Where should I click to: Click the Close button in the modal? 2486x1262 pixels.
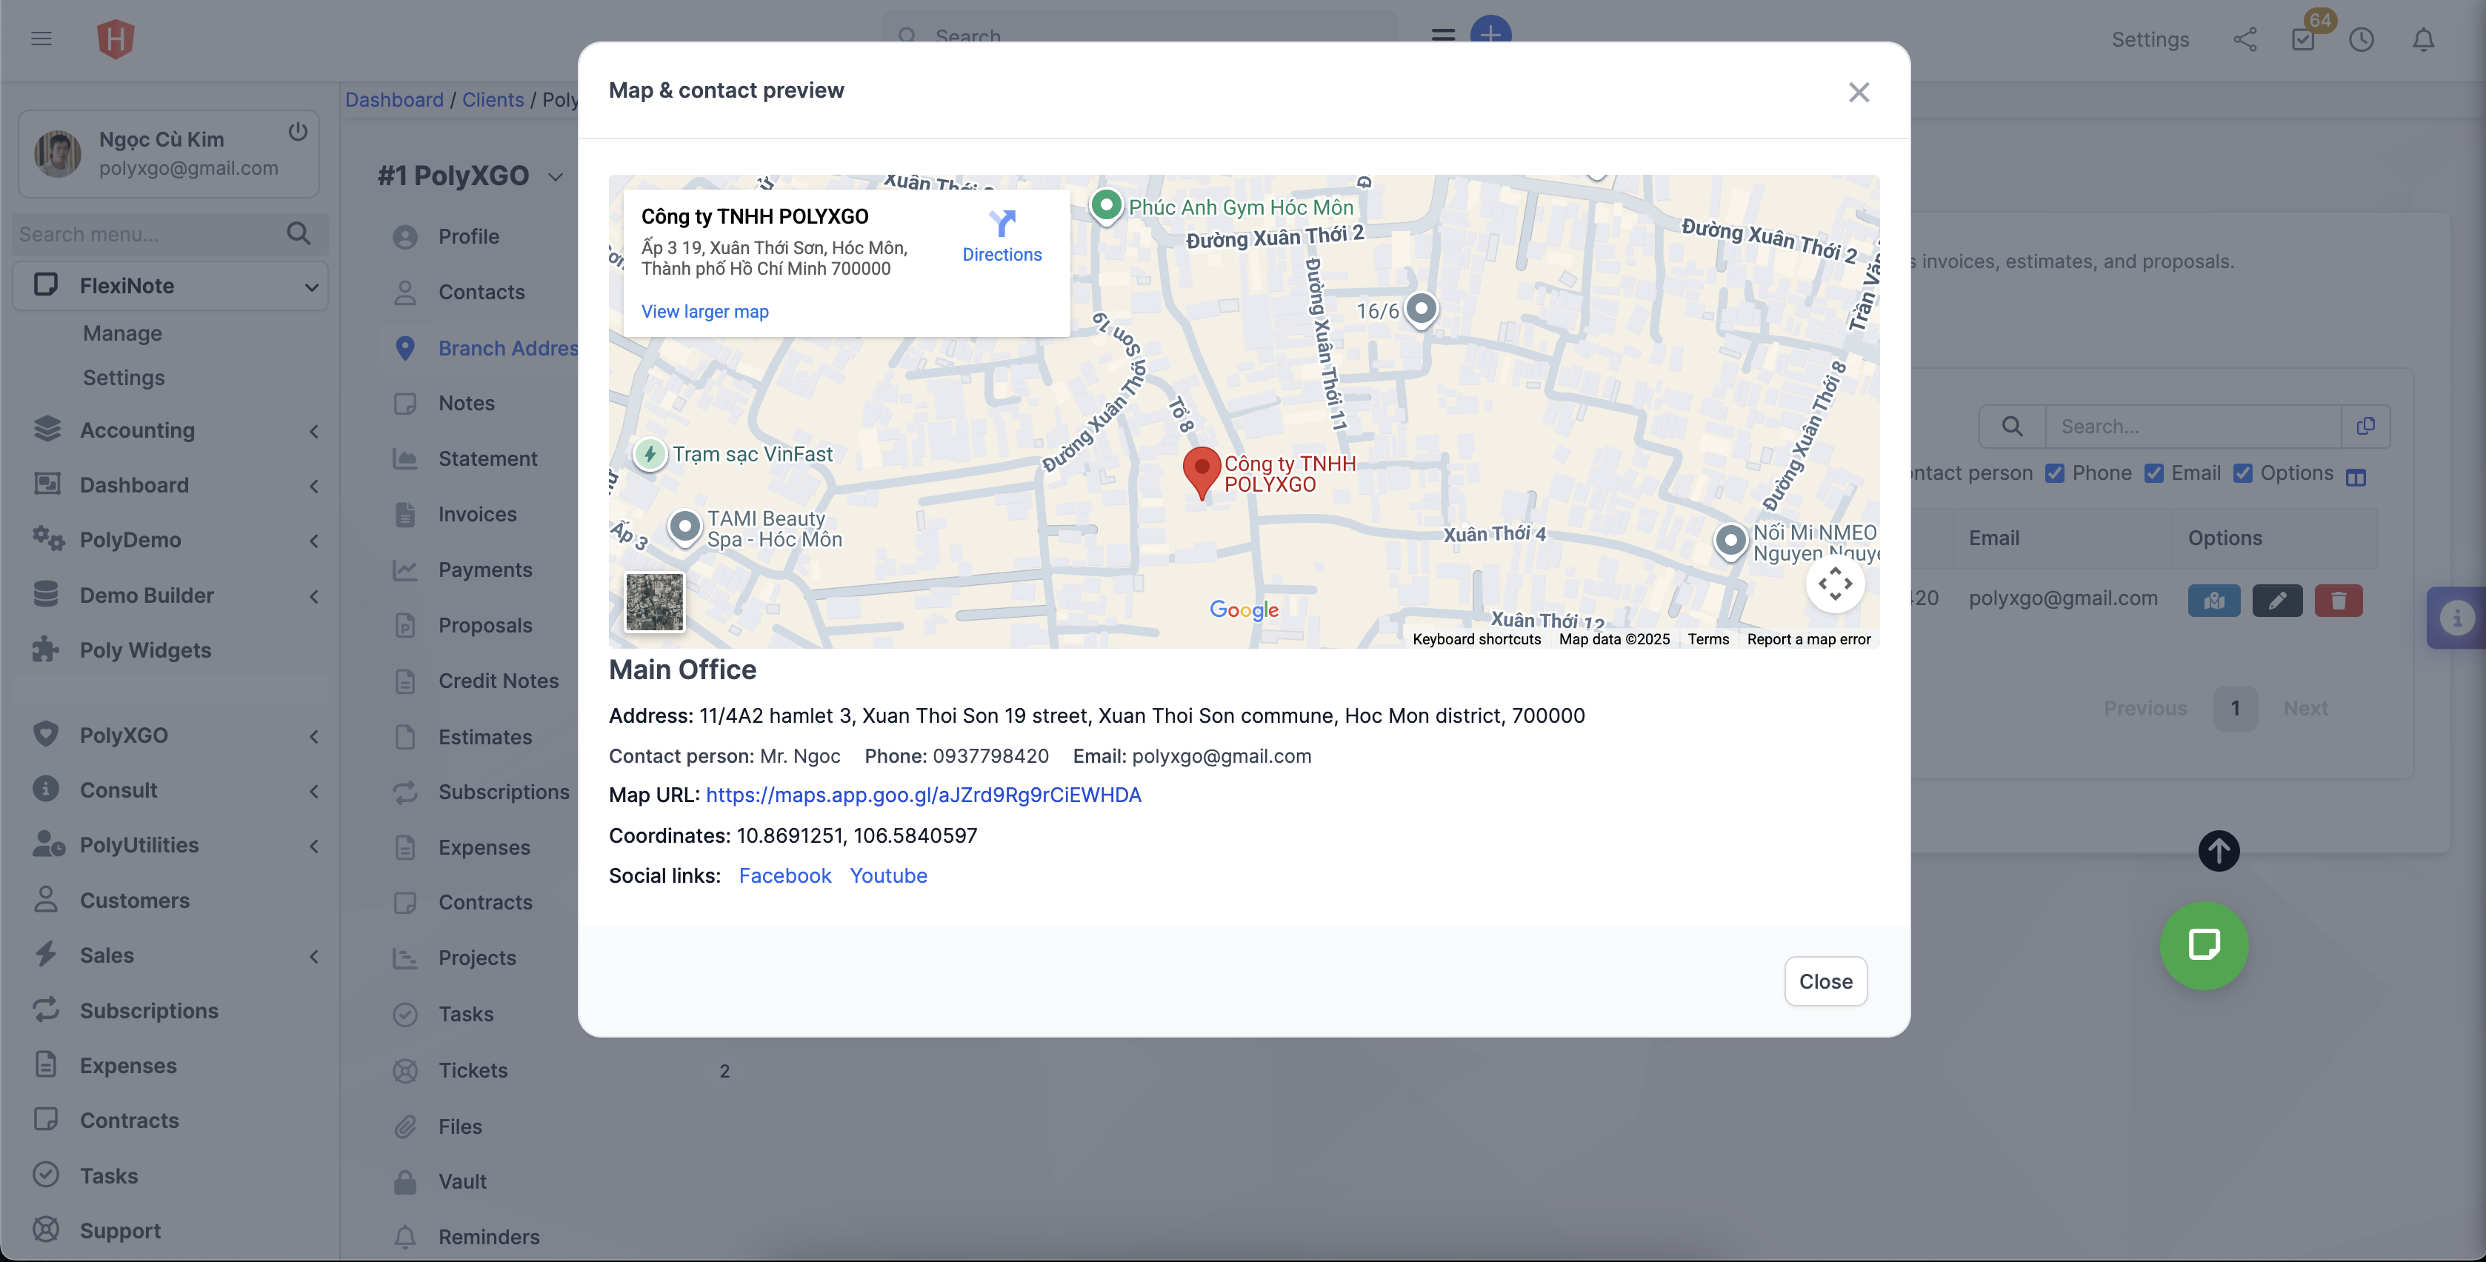(x=1825, y=981)
